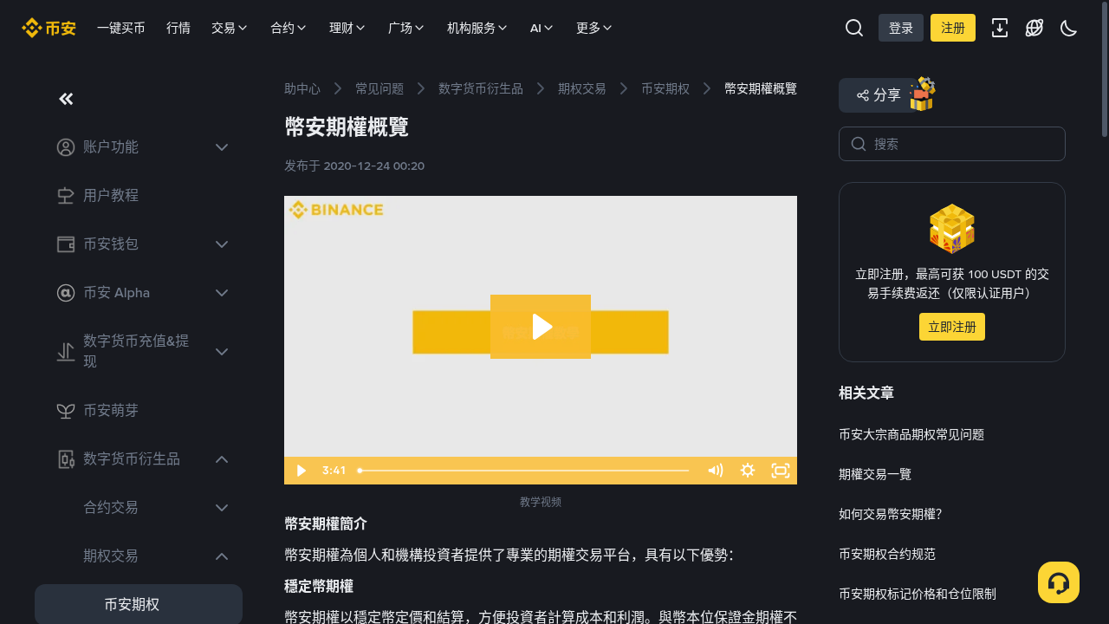Expand 数字货币充值&提现 section chevron
Screen dimensions: 1109x624
(x=222, y=352)
